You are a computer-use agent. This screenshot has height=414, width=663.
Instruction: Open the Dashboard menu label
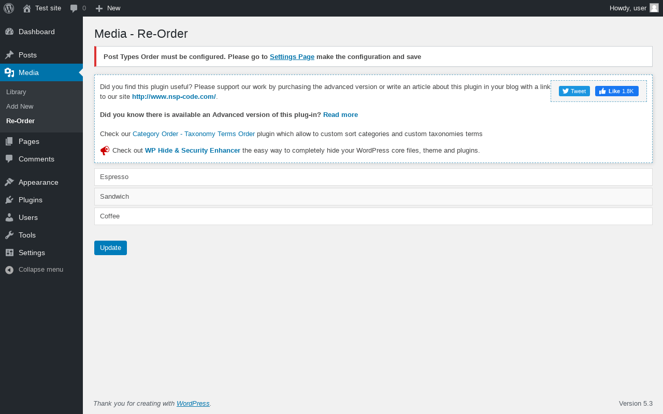point(37,32)
